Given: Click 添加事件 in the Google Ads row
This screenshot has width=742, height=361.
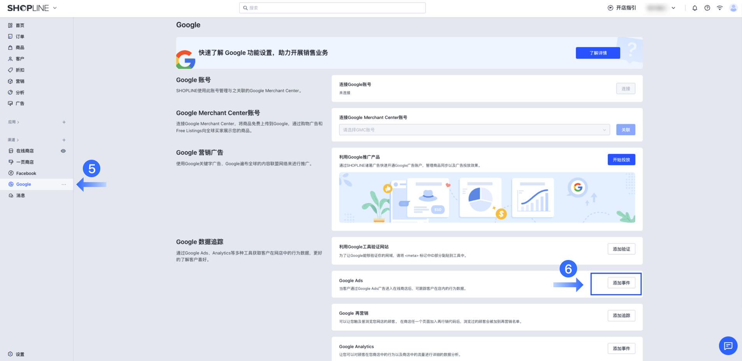Looking at the screenshot, I should 621,283.
